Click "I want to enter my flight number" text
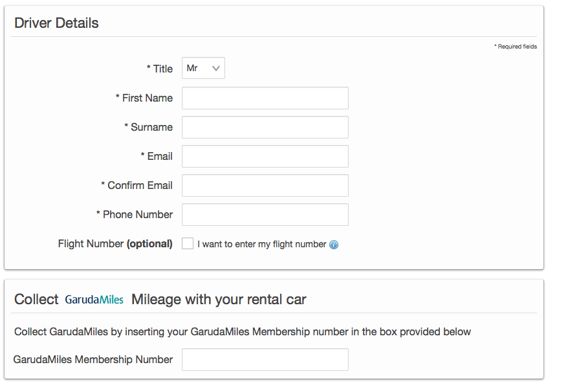Screen dimensions: 568x389 (261, 244)
